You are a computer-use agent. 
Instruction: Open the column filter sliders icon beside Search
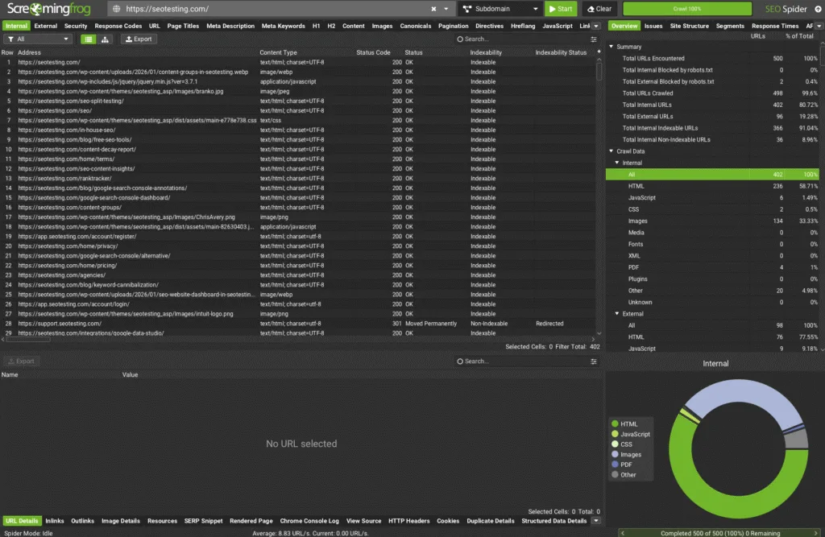593,39
